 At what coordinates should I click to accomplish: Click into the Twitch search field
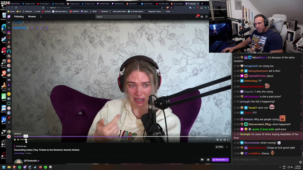coord(116,17)
